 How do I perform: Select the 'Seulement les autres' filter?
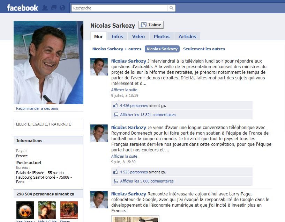[204, 49]
